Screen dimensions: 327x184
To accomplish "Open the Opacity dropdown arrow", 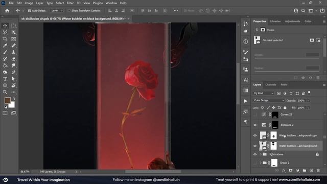I will [x=308, y=101].
